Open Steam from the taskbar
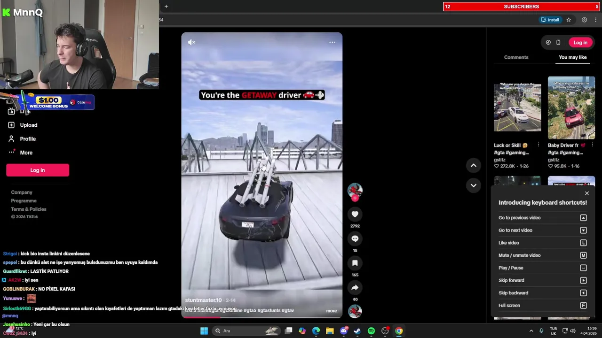This screenshot has width=602, height=338. [357, 331]
